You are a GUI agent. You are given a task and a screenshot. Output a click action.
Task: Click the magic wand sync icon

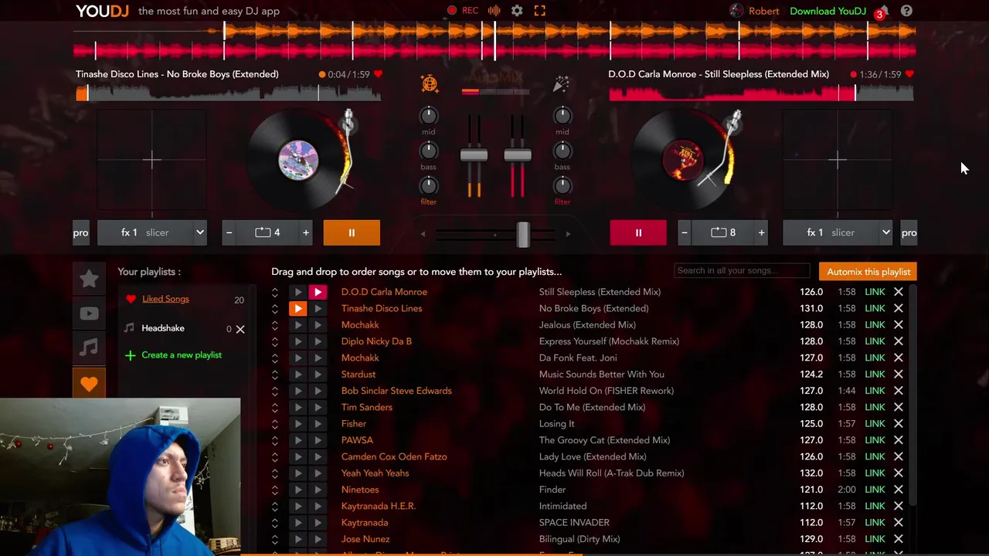(561, 83)
